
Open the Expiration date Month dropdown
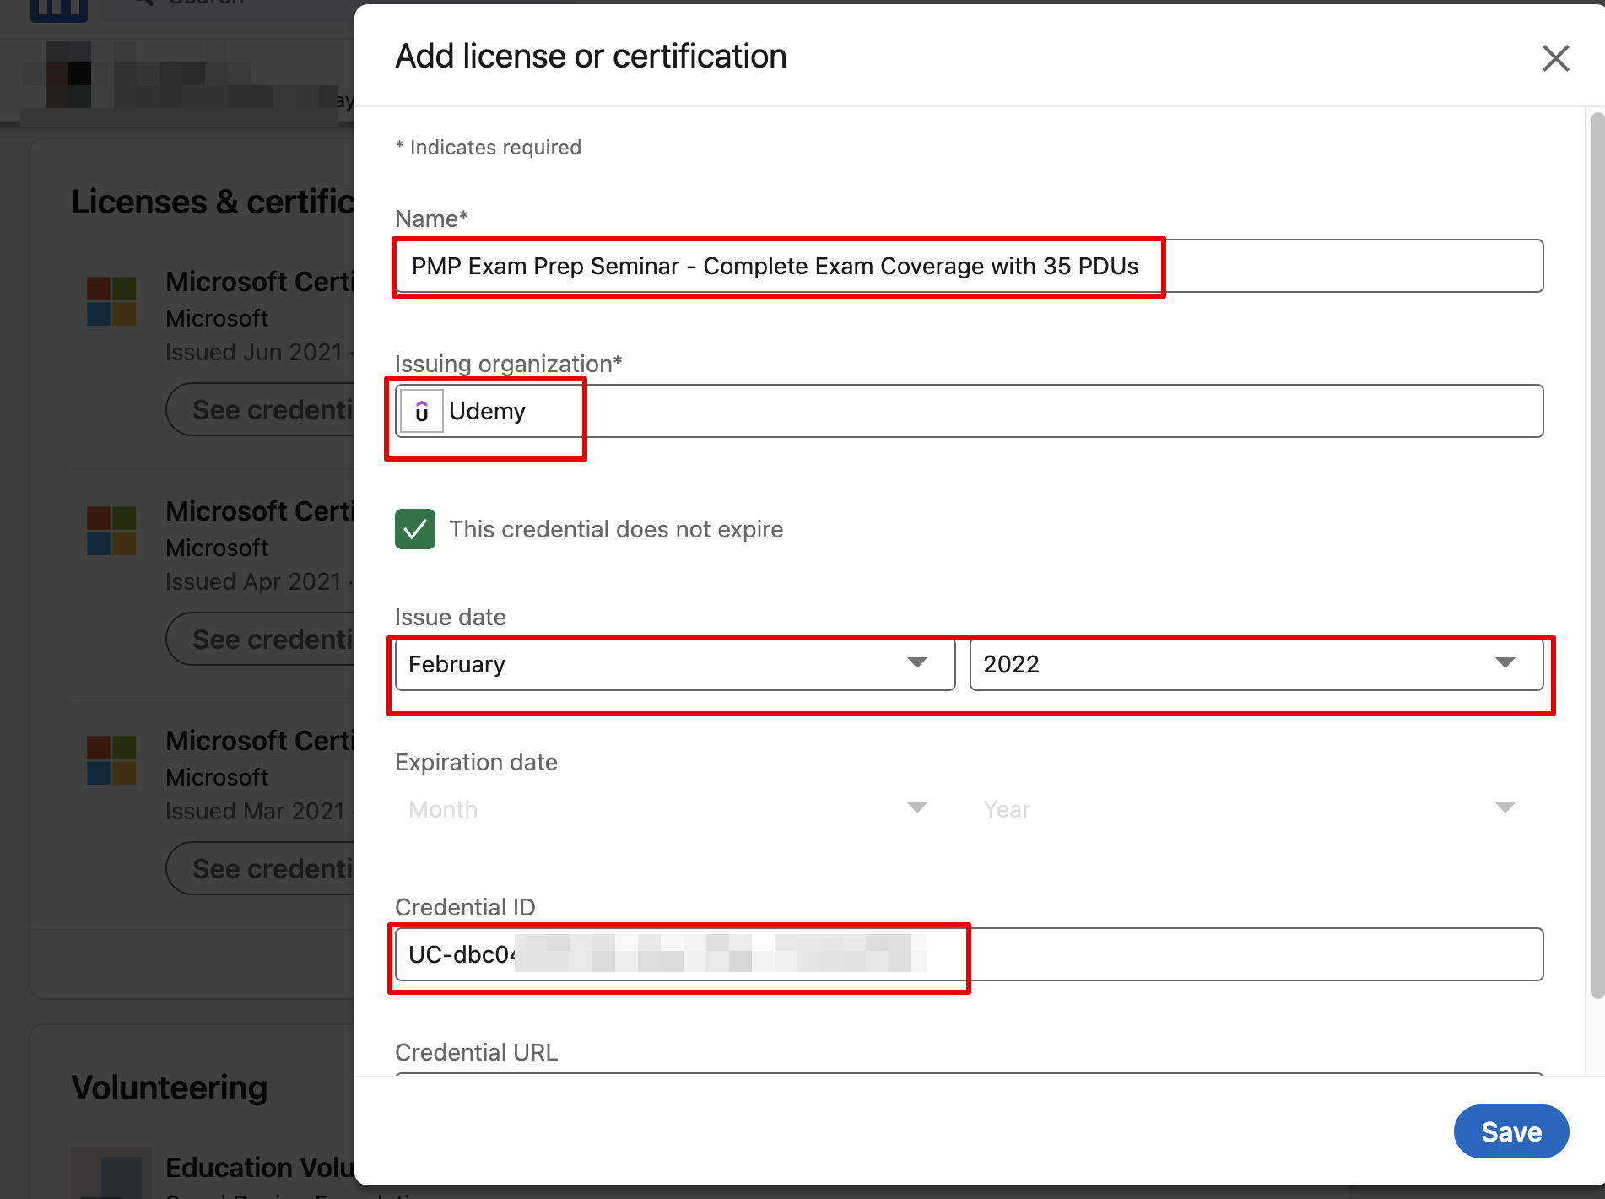pos(675,809)
